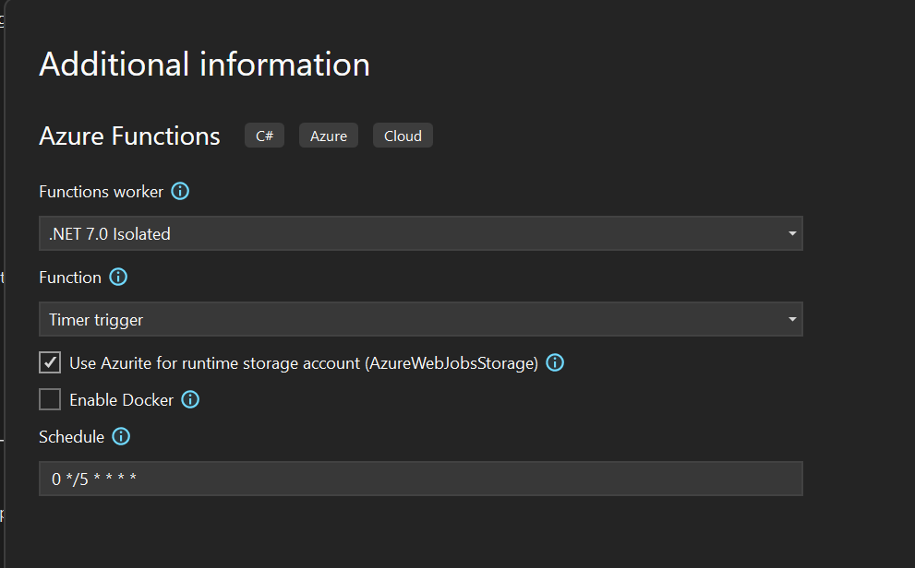
Task: Uncheck Use Azurite for runtime storage
Action: (49, 362)
